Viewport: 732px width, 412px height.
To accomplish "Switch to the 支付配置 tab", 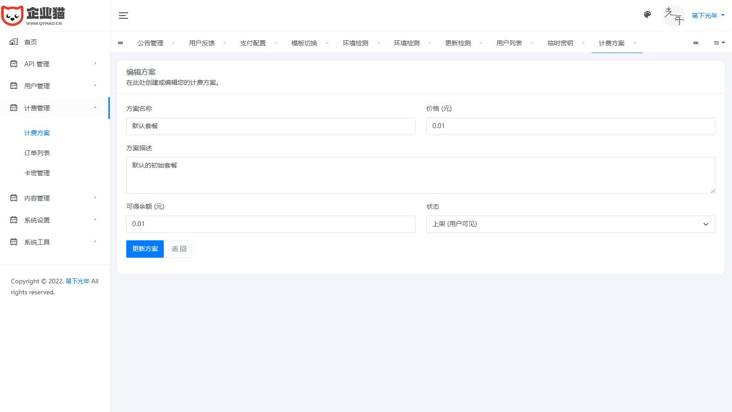I will tap(253, 43).
